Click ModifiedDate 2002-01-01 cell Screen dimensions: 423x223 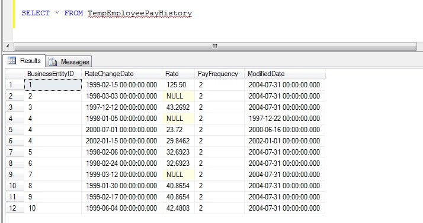pyautogui.click(x=284, y=141)
